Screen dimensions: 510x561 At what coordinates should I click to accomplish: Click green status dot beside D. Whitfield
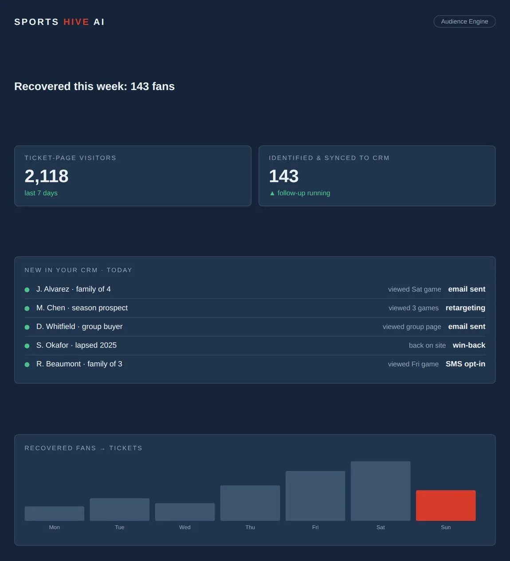27,327
